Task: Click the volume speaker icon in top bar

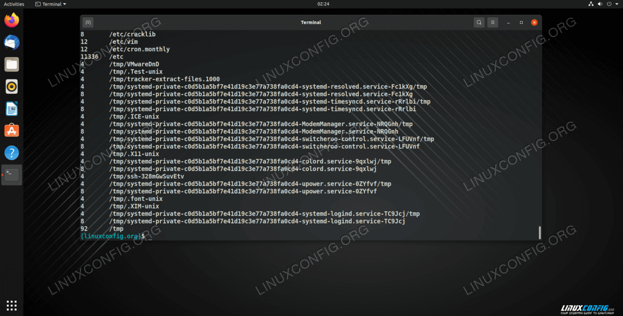Action: coord(602,4)
